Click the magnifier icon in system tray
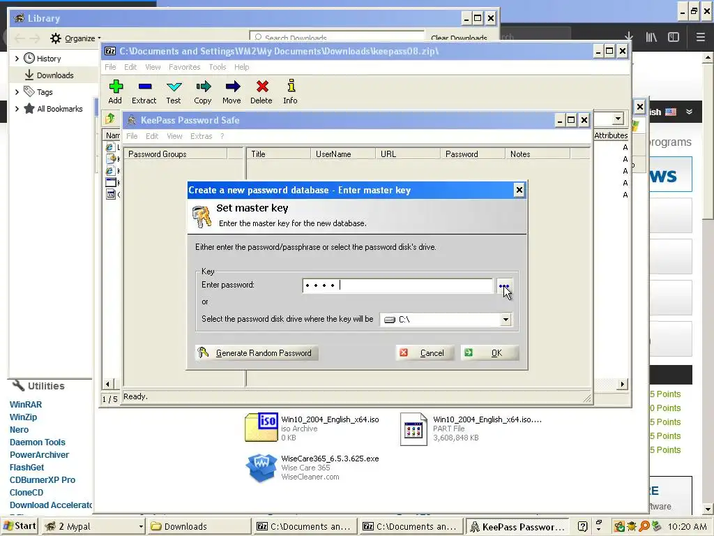Viewport: 714px width, 536px height. (x=644, y=526)
